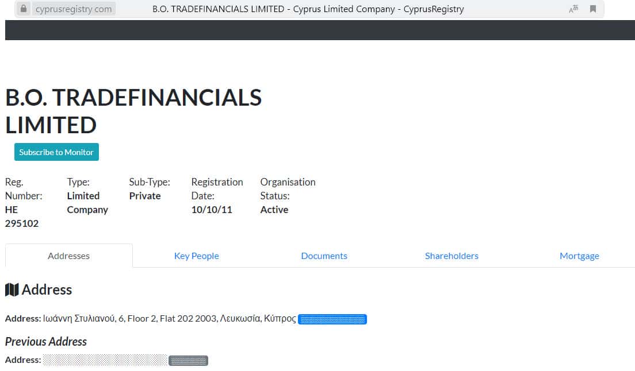The height and width of the screenshot is (371, 635).
Task: Click the registration date 10/10/11
Action: tap(212, 210)
